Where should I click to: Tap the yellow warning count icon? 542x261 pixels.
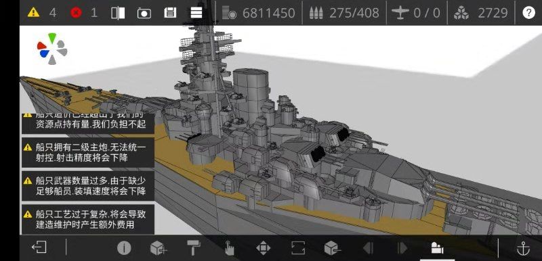[x=33, y=13]
